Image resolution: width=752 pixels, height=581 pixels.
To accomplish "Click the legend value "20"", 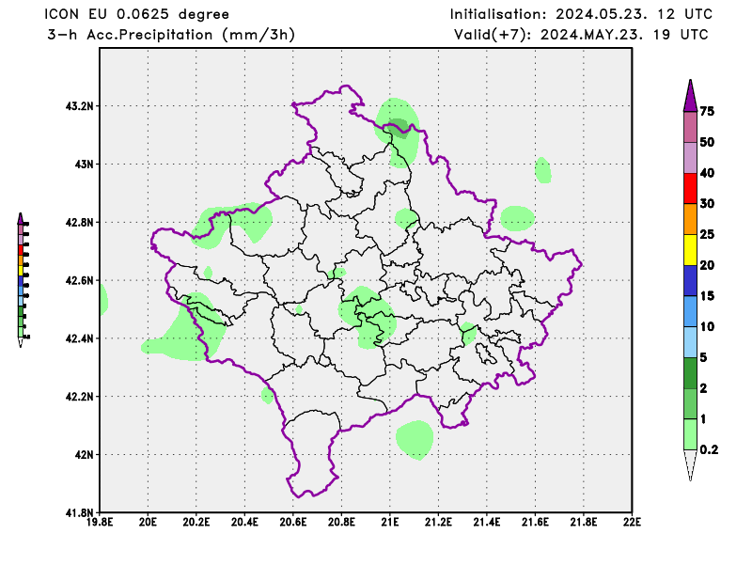I will point(707,265).
